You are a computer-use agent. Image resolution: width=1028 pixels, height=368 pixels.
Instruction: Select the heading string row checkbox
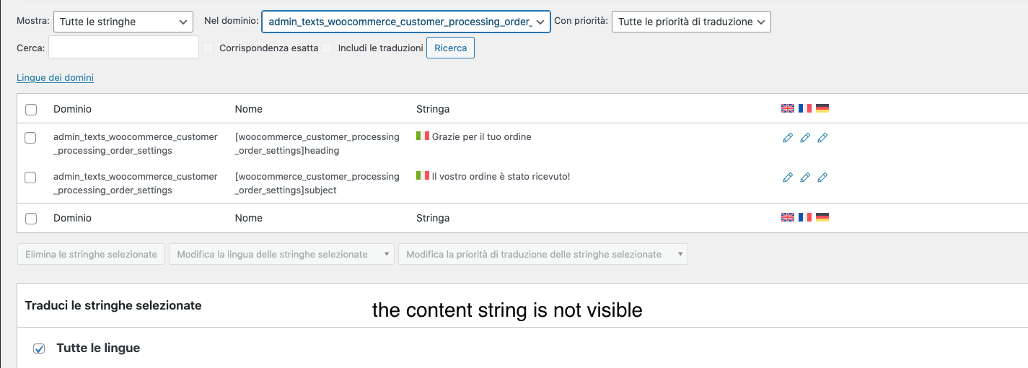(31, 138)
